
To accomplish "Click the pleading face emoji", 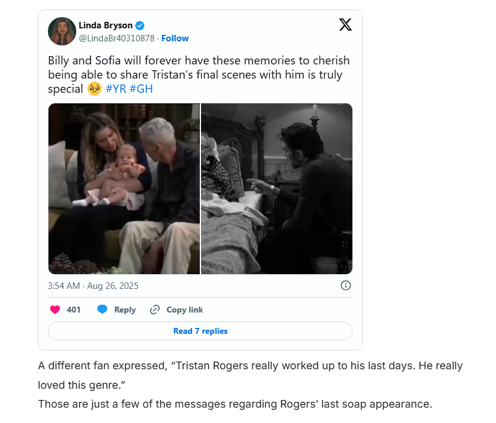I will [x=94, y=89].
